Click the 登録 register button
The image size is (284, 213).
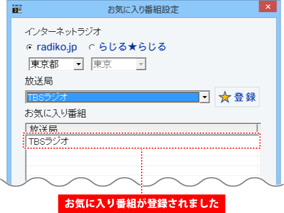click(x=237, y=97)
